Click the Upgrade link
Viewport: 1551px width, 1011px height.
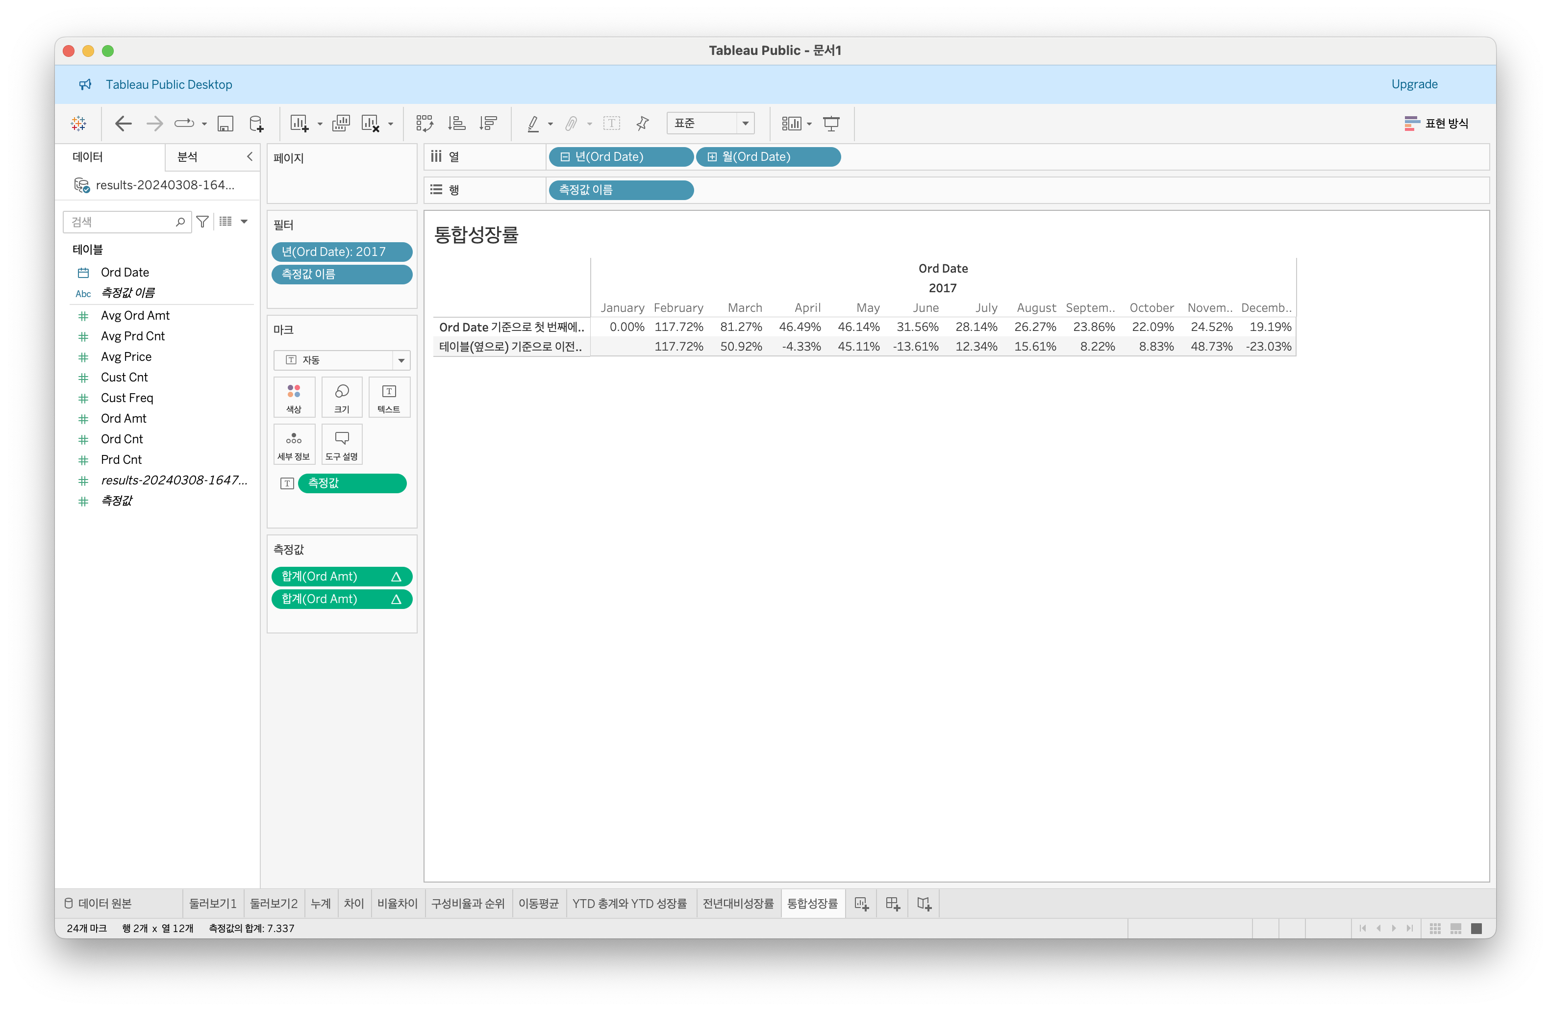[x=1414, y=84]
